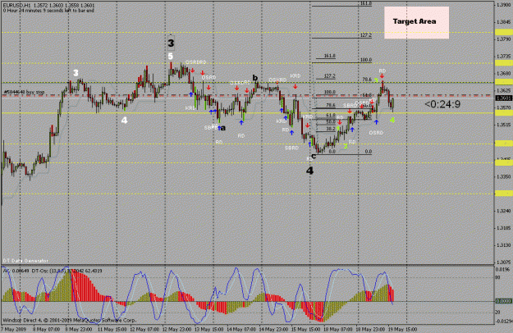This screenshot has width=513, height=333.
Task: Click the large black wave 4 label
Action: (x=309, y=171)
